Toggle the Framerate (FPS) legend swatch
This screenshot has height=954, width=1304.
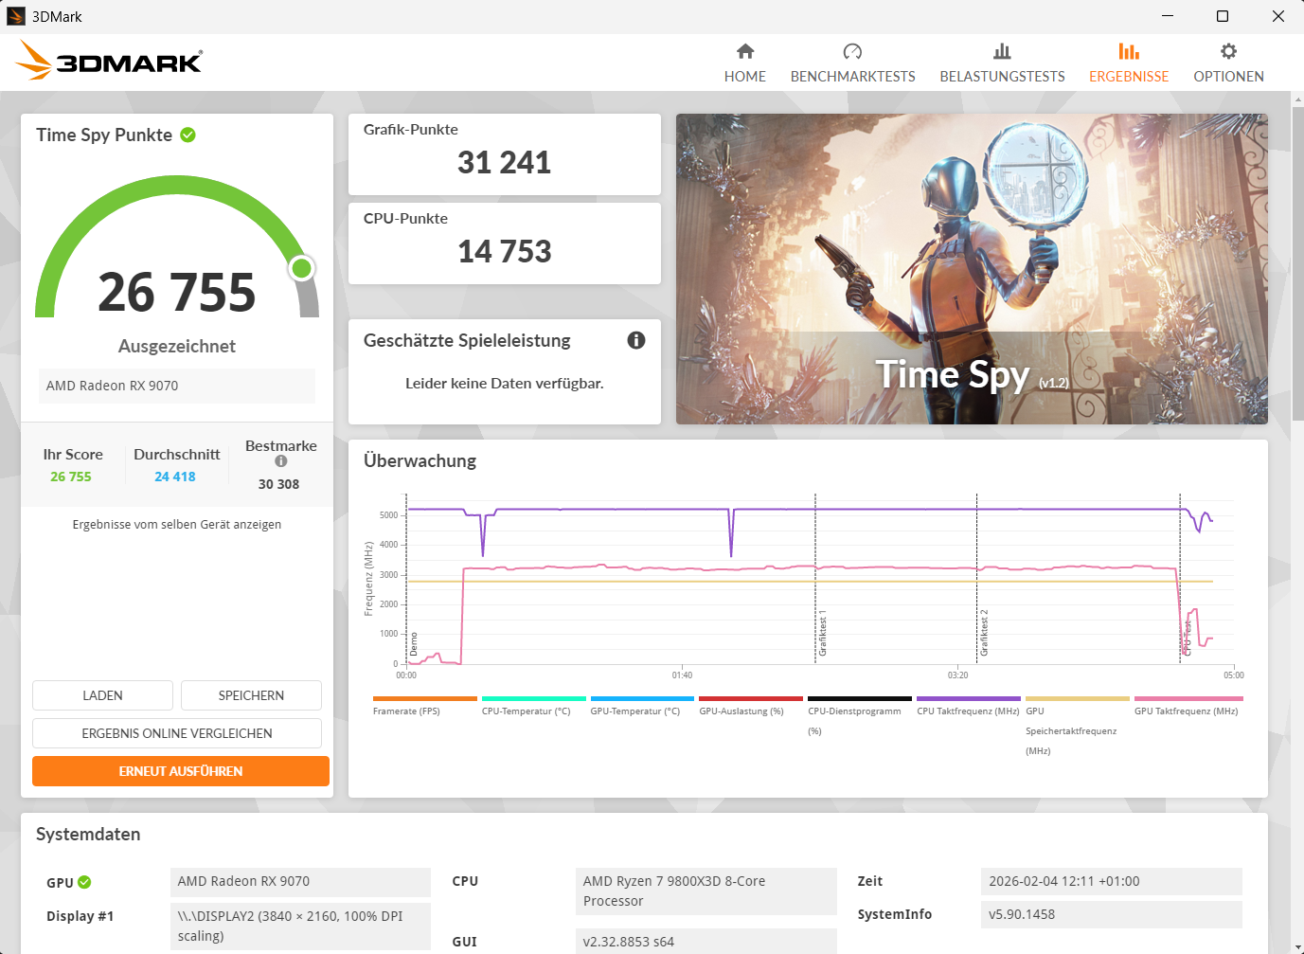pyautogui.click(x=425, y=698)
